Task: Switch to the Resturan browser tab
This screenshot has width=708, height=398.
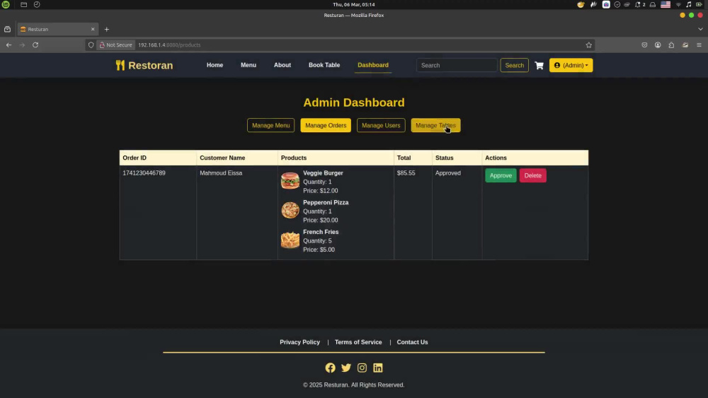Action: click(x=57, y=29)
